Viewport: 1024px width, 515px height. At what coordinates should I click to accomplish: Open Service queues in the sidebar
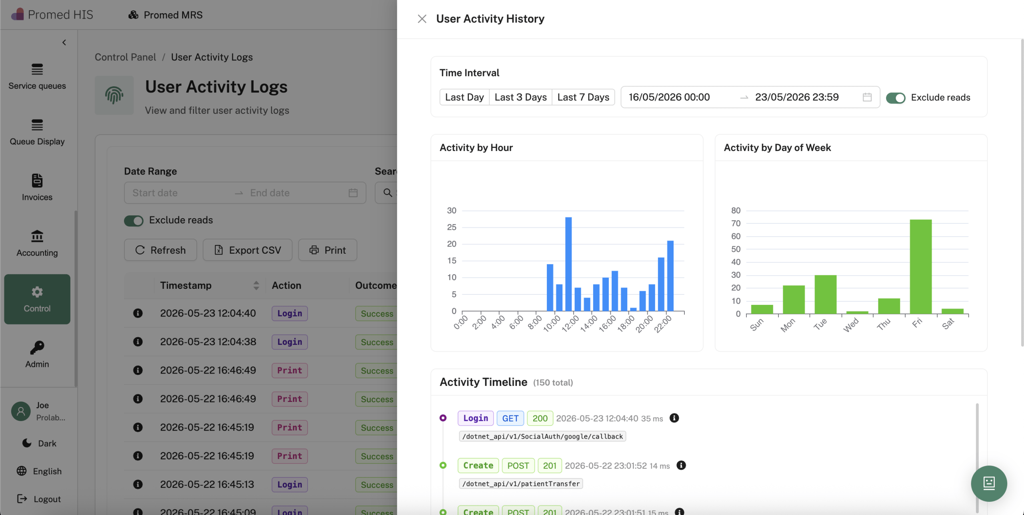coord(37,77)
